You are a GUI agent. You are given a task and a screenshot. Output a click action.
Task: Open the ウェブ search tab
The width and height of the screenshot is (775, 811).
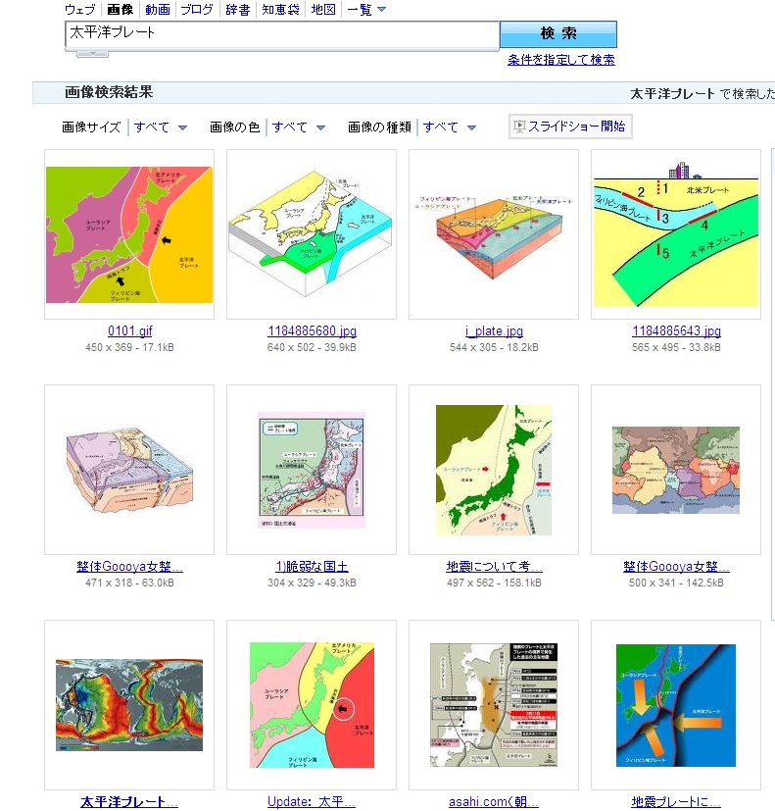pyautogui.click(x=80, y=9)
